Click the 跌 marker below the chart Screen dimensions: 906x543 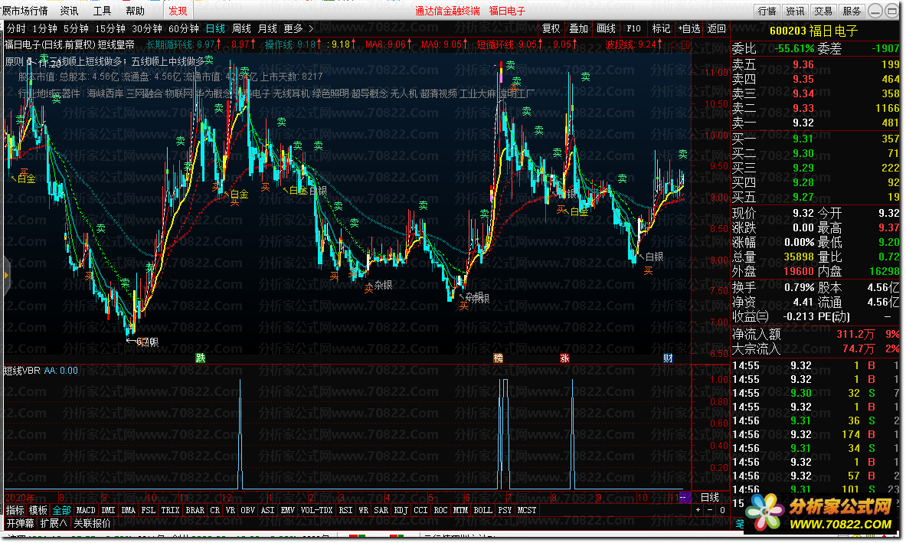click(201, 358)
